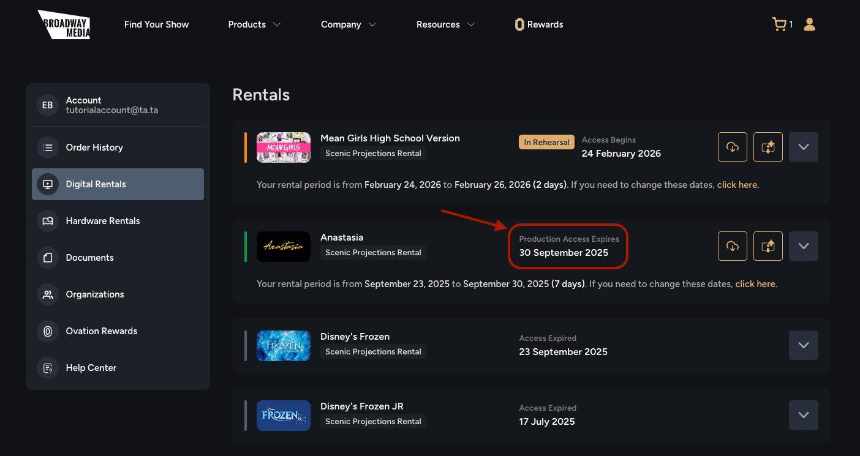Expand the Anastasia rental row
The width and height of the screenshot is (860, 456).
[x=804, y=246]
